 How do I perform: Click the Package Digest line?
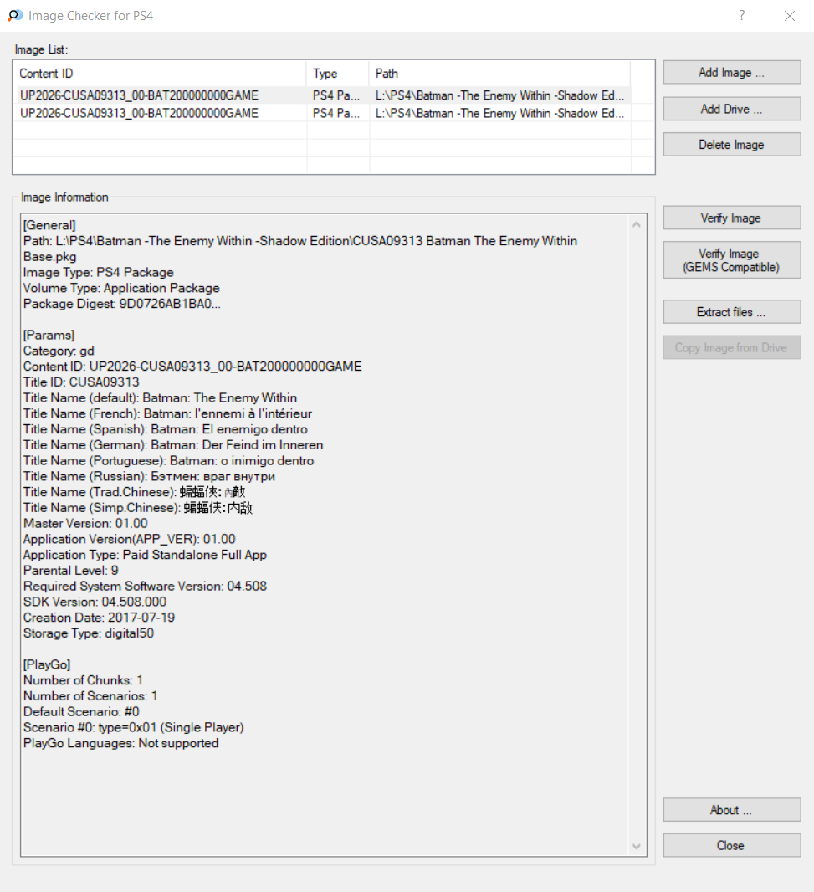[122, 304]
